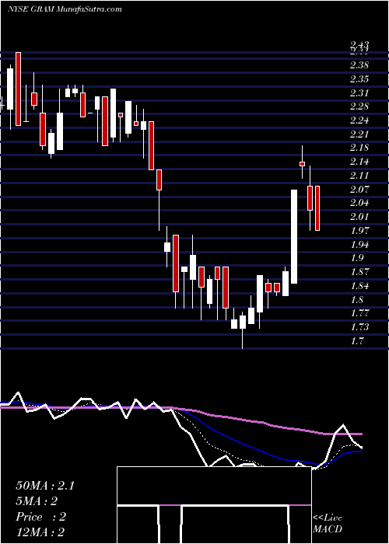Click the 1.73 price axis label

pyautogui.click(x=359, y=327)
